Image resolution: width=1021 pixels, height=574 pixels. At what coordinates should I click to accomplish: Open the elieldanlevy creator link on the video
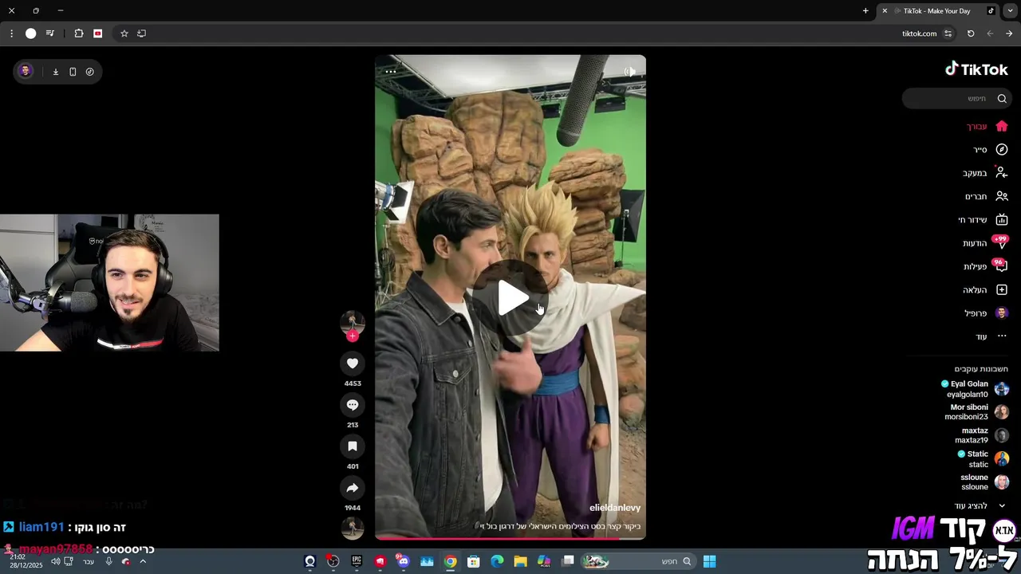(615, 508)
